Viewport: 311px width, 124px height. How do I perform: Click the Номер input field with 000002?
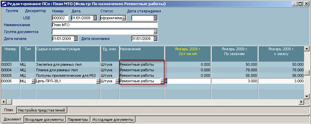(60, 18)
